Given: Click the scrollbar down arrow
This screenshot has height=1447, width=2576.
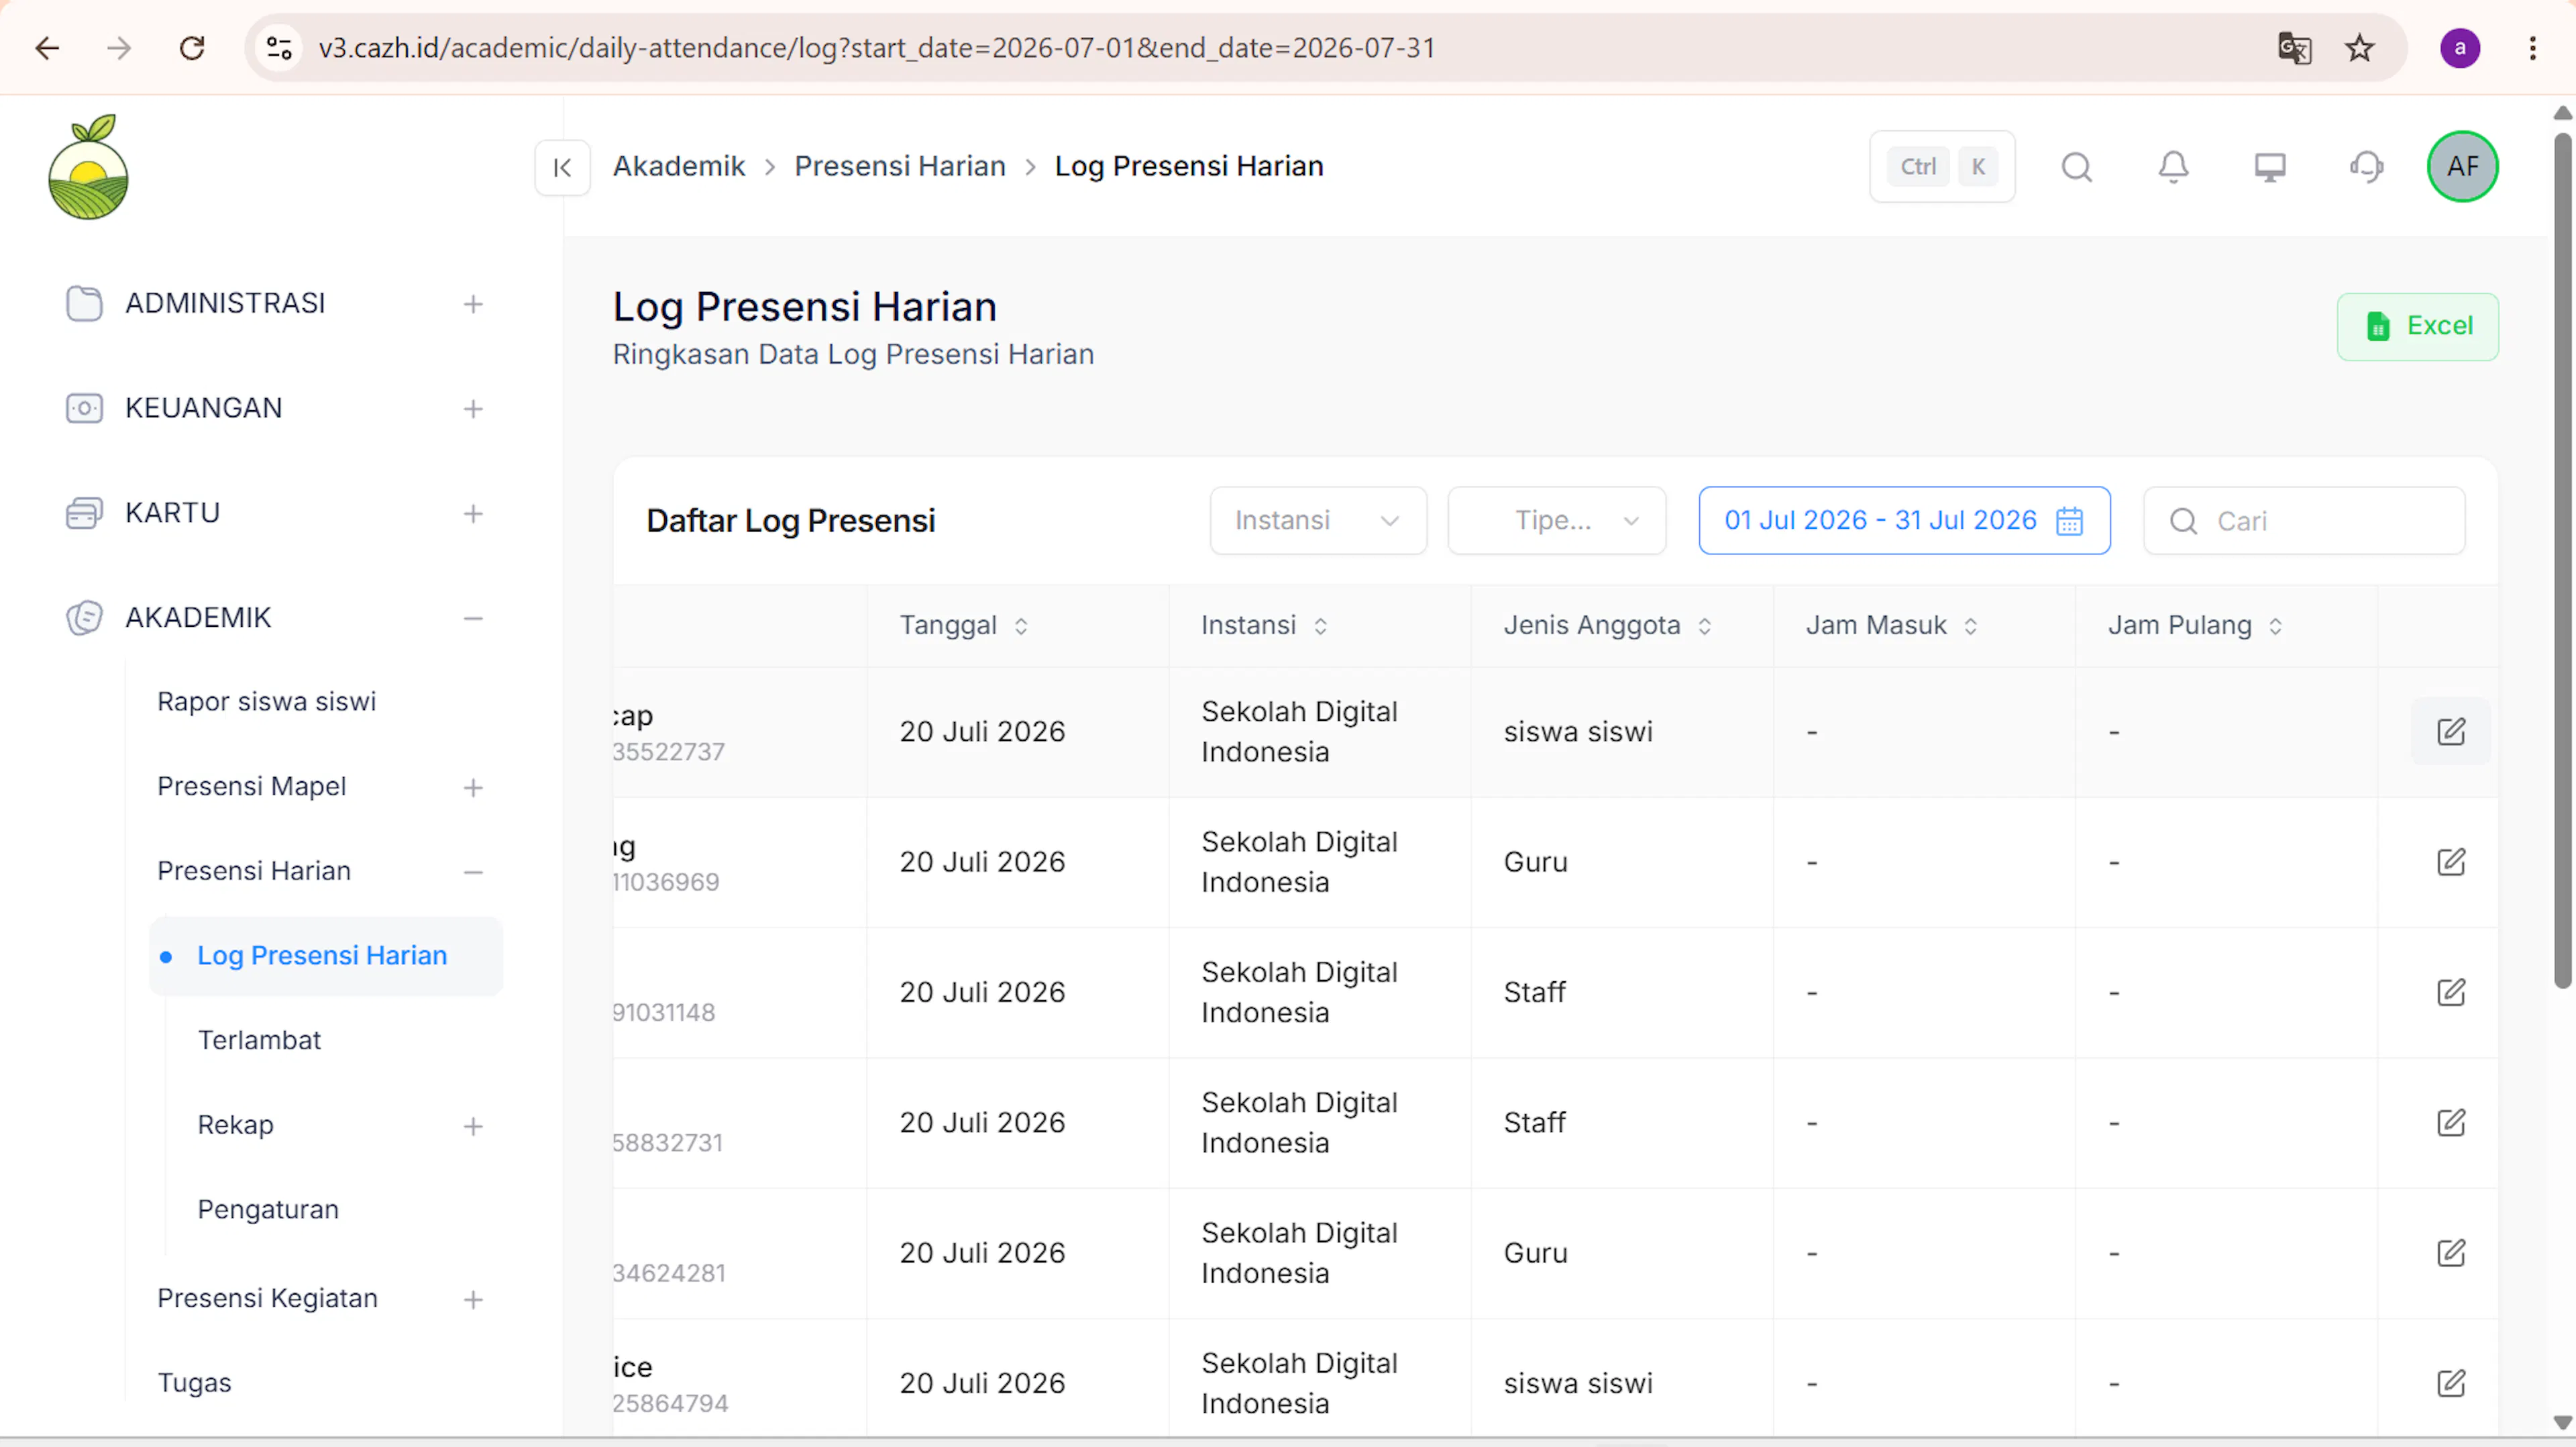Looking at the screenshot, I should (x=2562, y=1422).
